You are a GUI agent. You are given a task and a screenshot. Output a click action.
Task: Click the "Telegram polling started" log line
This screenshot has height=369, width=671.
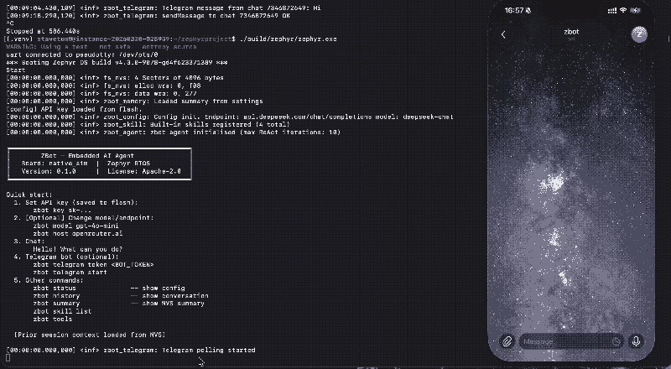(131, 351)
